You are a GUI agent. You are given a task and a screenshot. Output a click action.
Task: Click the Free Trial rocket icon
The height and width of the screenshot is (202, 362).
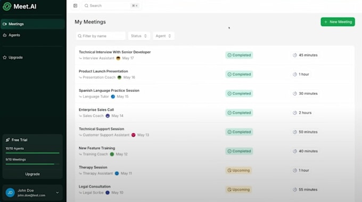[x=7, y=140]
